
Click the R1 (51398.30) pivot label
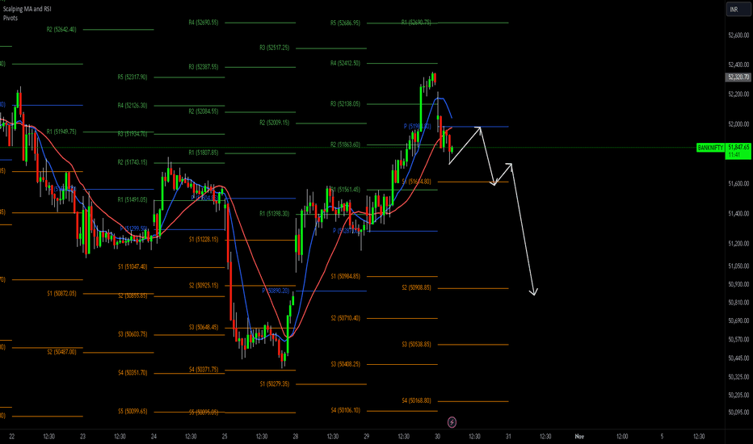(x=275, y=214)
